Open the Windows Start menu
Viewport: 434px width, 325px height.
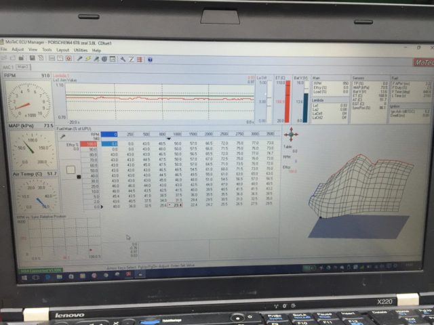click(24, 278)
